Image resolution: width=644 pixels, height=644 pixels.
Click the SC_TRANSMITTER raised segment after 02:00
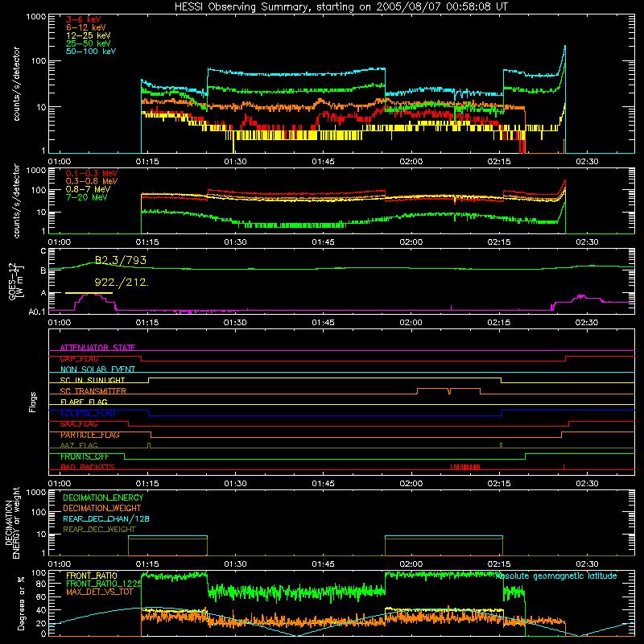tap(448, 390)
